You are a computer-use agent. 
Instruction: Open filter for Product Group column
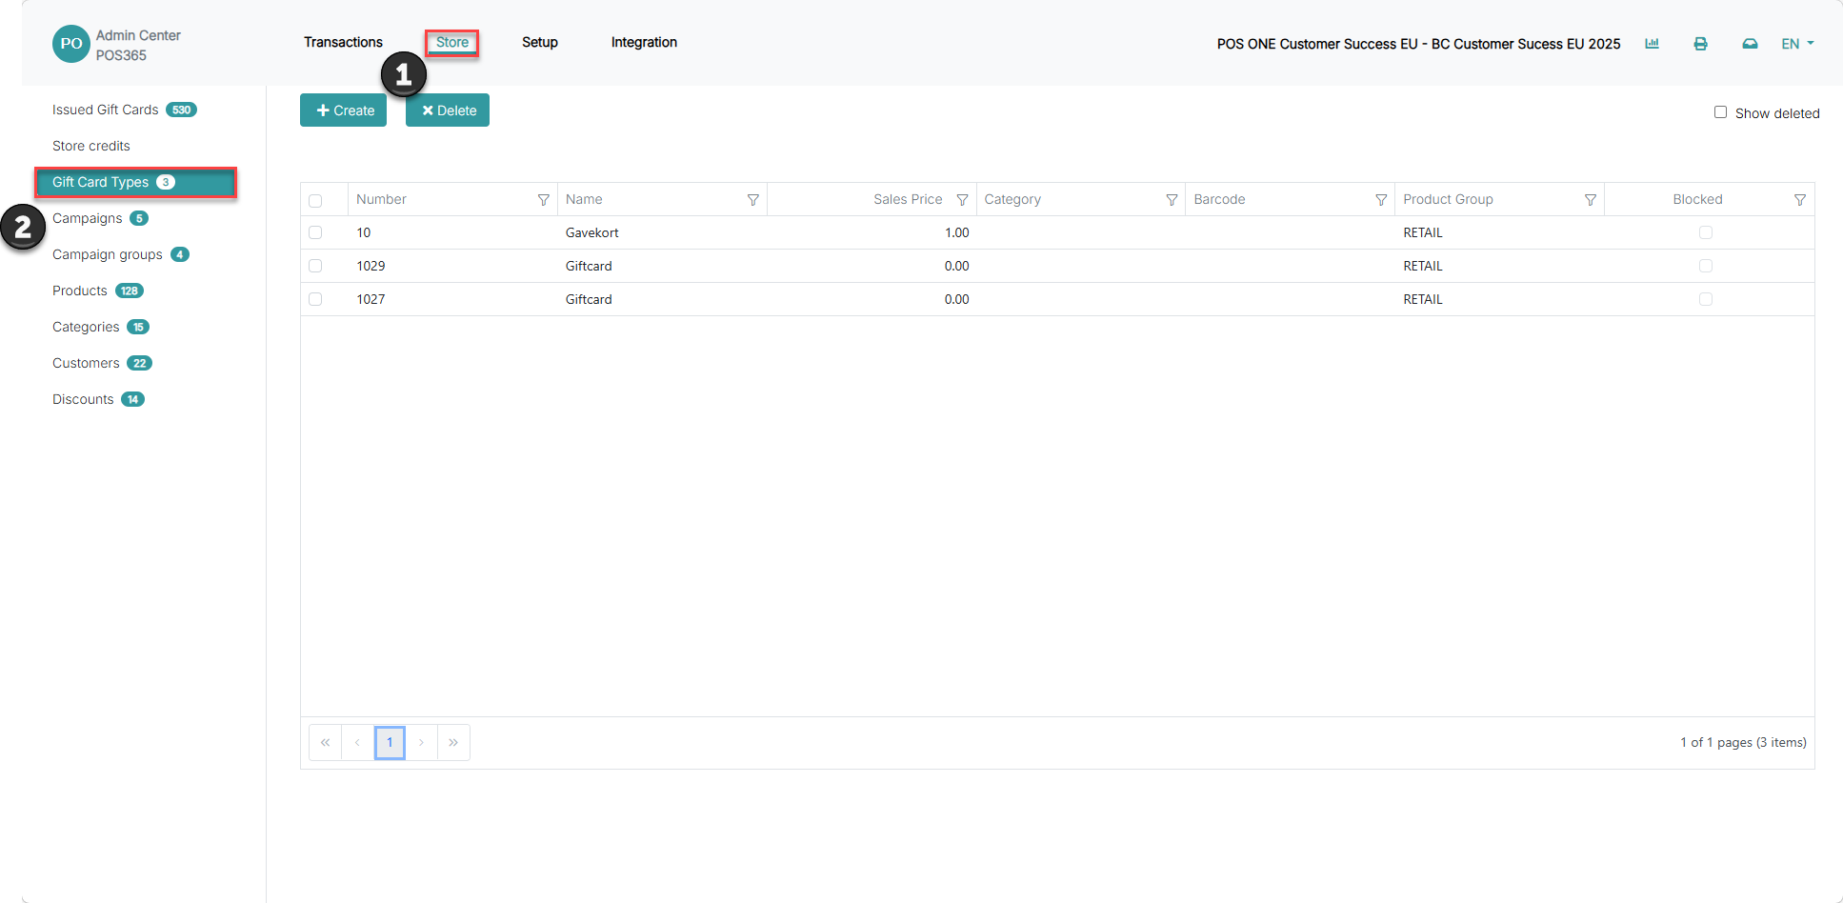coord(1591,200)
